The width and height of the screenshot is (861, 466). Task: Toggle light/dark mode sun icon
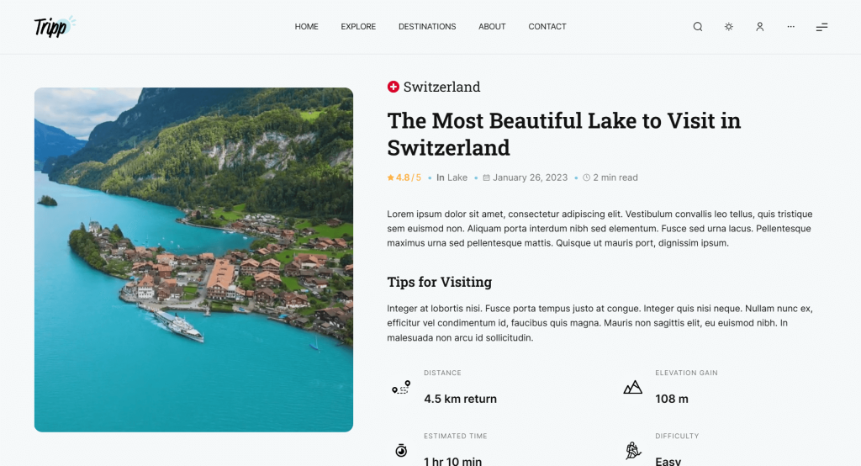(729, 27)
